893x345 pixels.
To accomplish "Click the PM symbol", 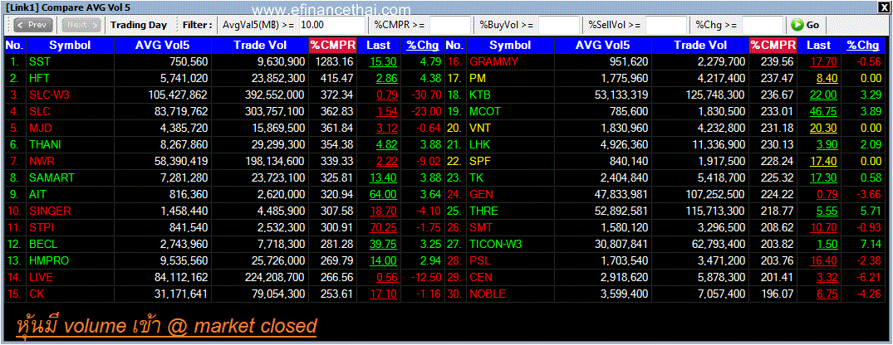I will (x=478, y=79).
